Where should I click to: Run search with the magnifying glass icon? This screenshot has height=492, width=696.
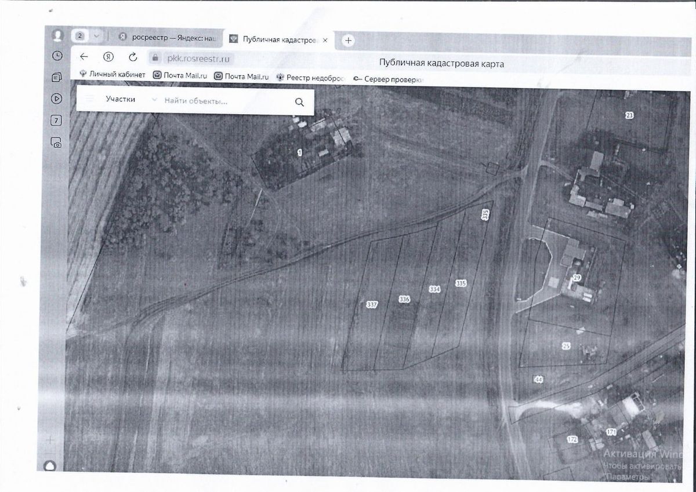pyautogui.click(x=299, y=102)
